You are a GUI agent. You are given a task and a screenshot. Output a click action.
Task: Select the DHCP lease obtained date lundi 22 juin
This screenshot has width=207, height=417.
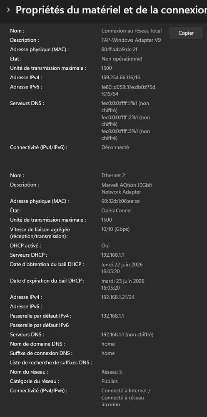click(x=122, y=268)
